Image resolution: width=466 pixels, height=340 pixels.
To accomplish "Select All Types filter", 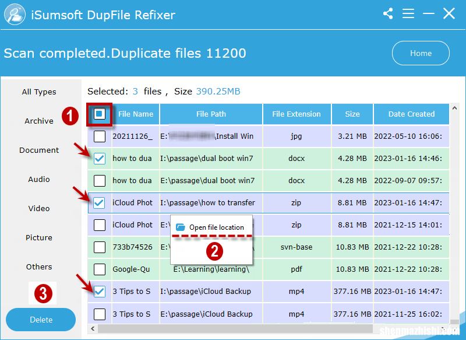I will [x=39, y=92].
